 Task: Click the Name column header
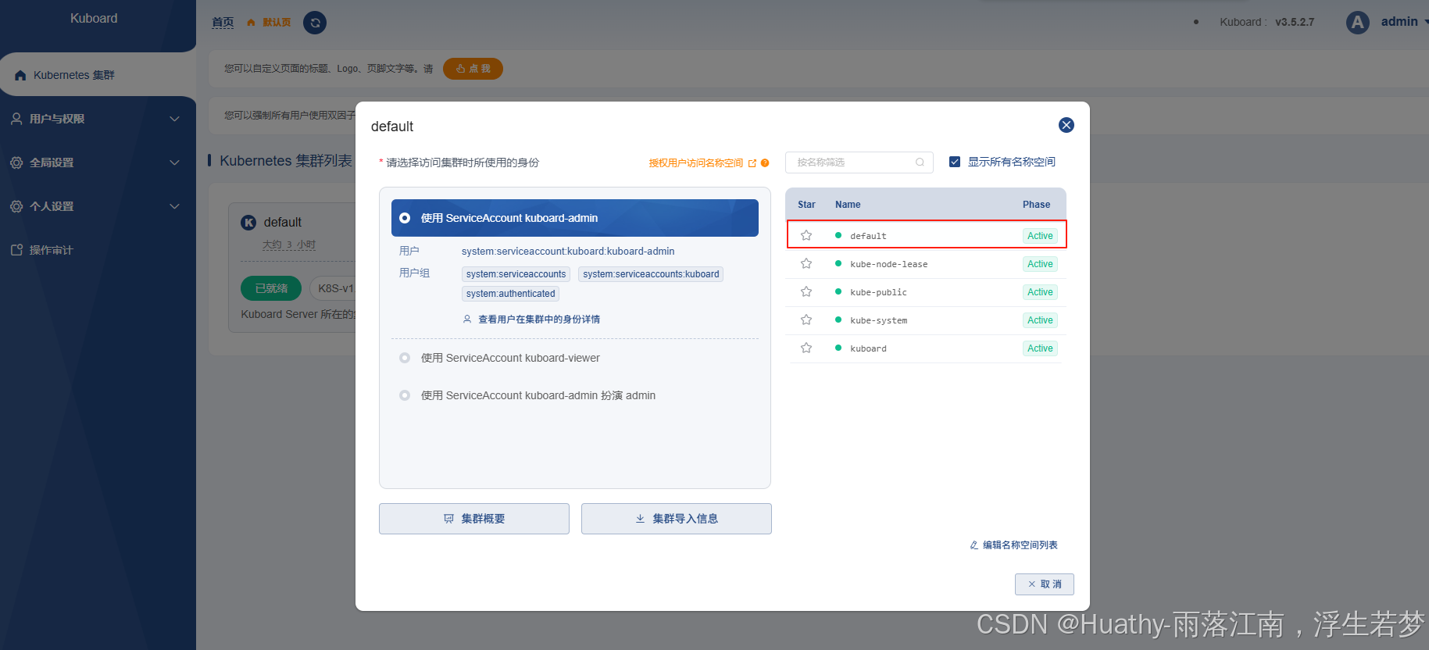(848, 205)
